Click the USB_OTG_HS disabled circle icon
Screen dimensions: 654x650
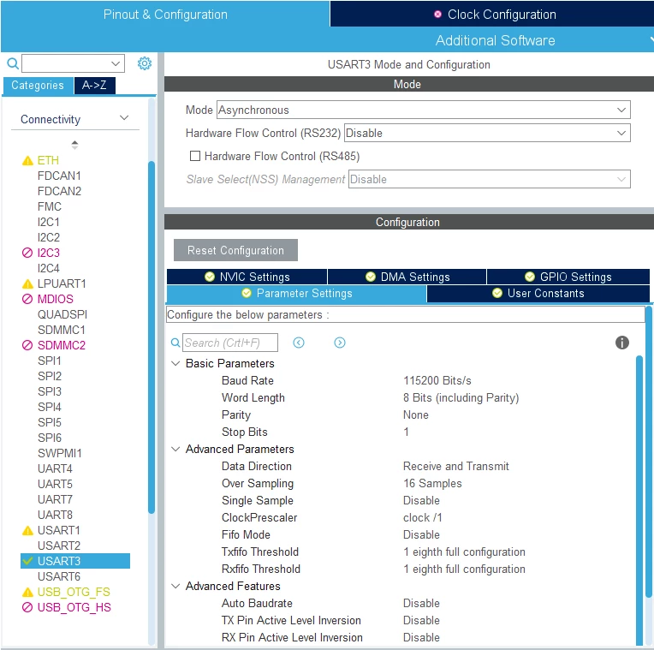point(27,607)
